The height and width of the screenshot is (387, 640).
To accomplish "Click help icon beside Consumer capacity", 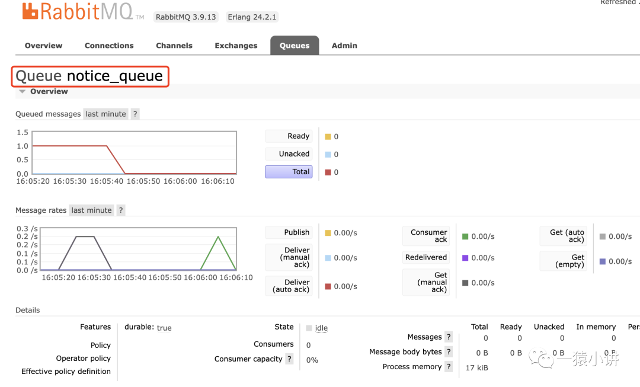I will 289,359.
